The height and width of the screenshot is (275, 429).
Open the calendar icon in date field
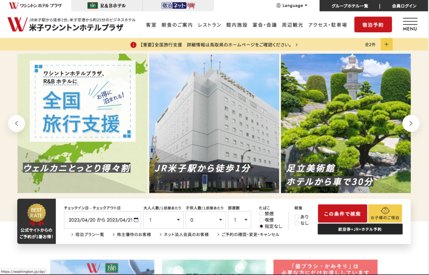pyautogui.click(x=136, y=220)
